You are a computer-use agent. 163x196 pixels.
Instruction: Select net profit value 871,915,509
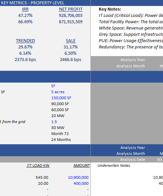pos(71,22)
